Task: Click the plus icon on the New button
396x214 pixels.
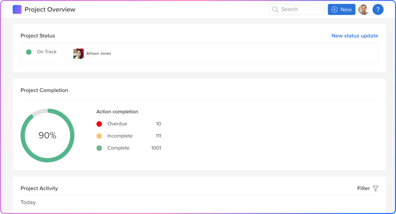Action: click(x=334, y=9)
